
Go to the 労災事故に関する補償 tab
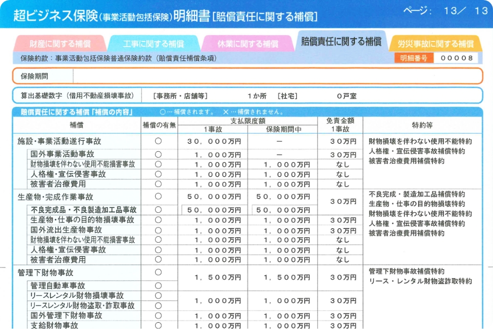point(435,44)
